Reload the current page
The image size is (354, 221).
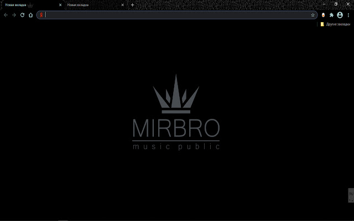pos(22,15)
